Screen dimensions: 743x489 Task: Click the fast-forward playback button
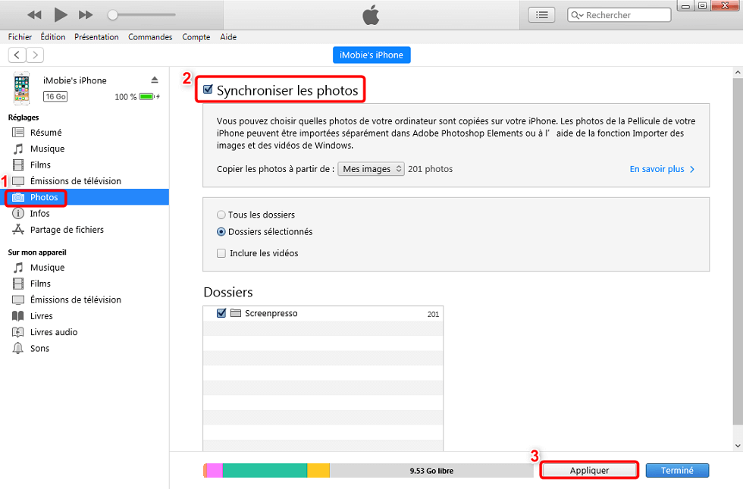[85, 15]
